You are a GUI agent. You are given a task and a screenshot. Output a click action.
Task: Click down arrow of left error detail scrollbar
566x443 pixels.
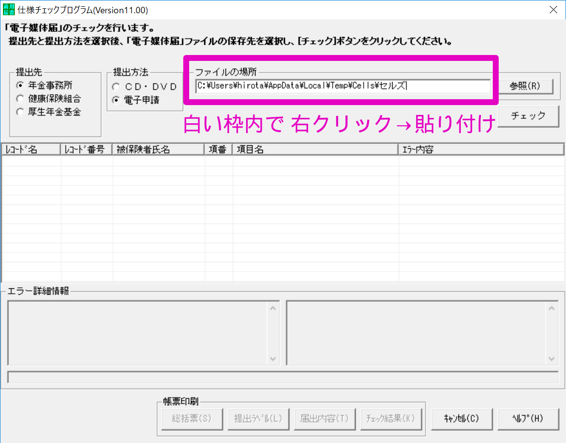[x=273, y=359]
